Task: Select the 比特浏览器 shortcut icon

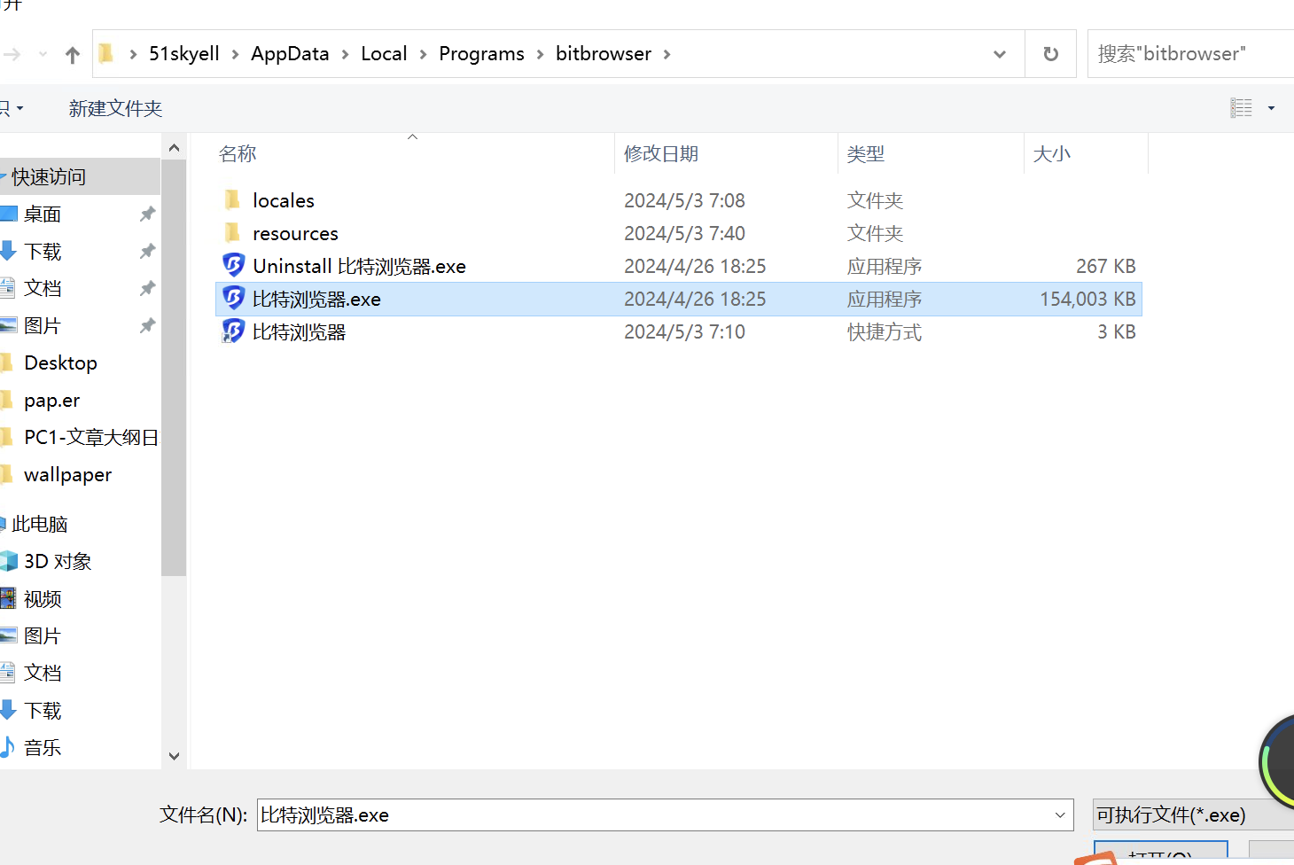Action: pyautogui.click(x=233, y=331)
